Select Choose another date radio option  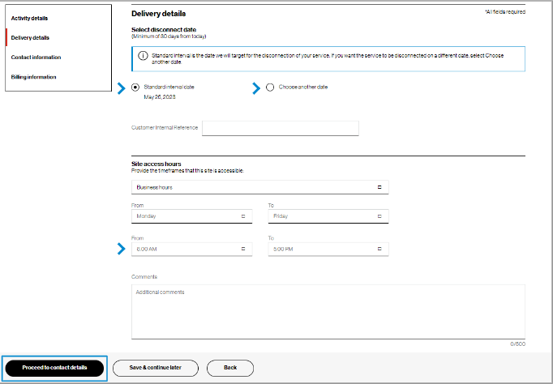pyautogui.click(x=270, y=87)
